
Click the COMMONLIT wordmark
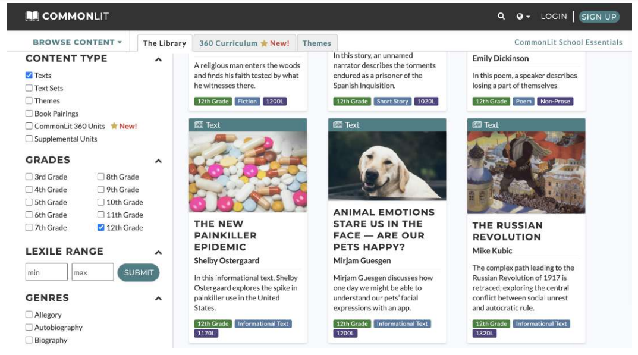(x=76, y=16)
